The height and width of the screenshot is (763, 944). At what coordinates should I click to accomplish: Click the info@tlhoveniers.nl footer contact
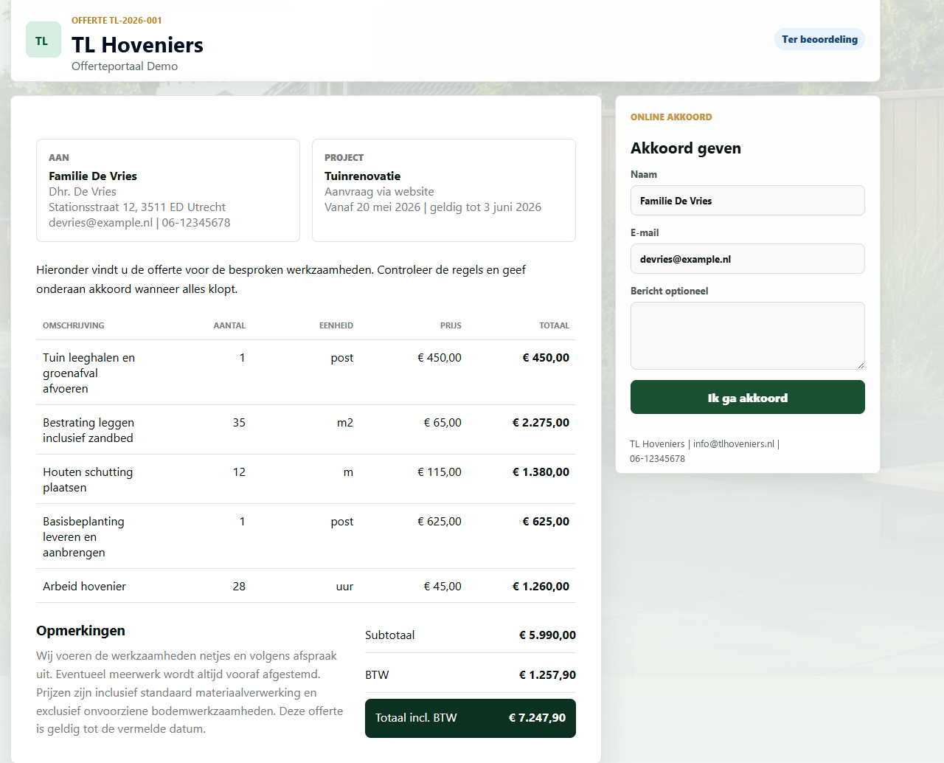(734, 444)
